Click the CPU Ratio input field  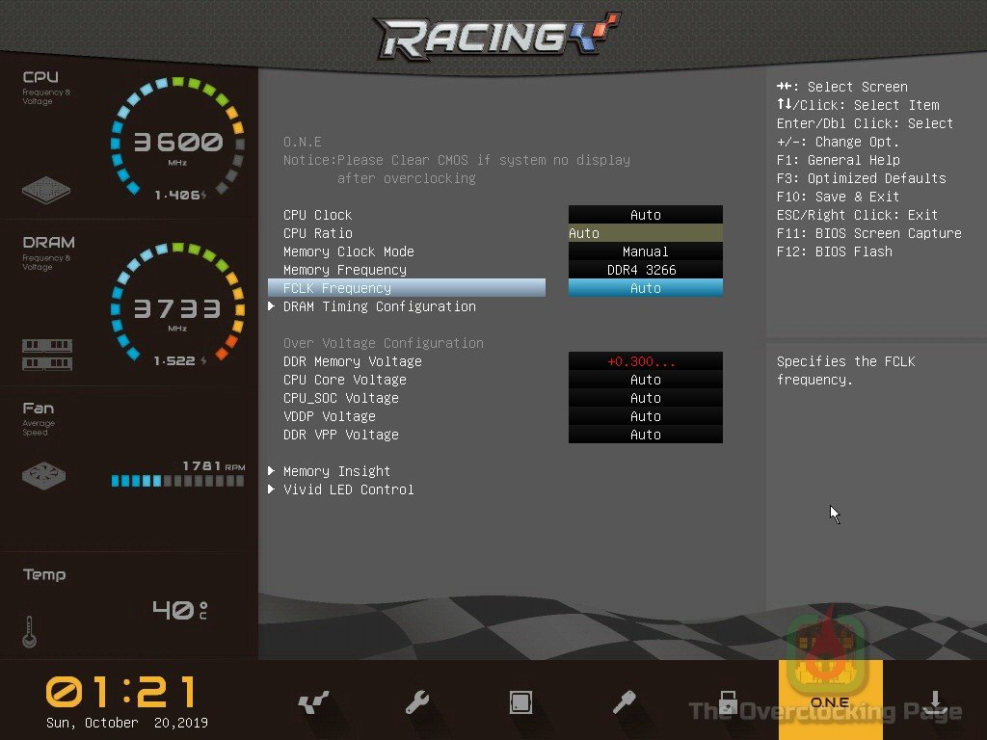pos(645,233)
